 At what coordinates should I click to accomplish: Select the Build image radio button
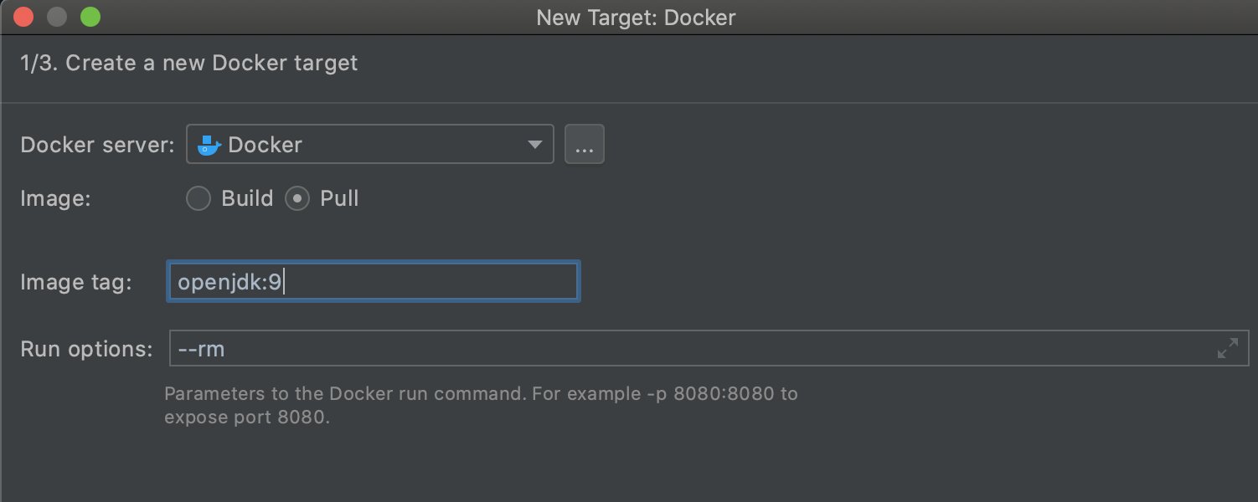click(198, 199)
